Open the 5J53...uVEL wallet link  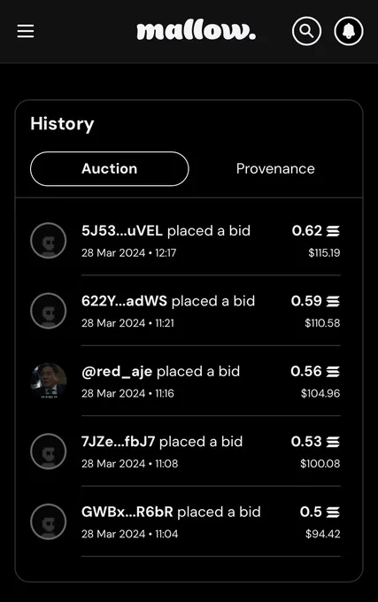(x=122, y=231)
